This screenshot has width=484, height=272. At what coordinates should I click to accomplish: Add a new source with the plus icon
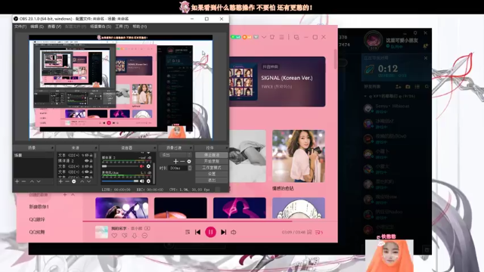[x=60, y=181]
